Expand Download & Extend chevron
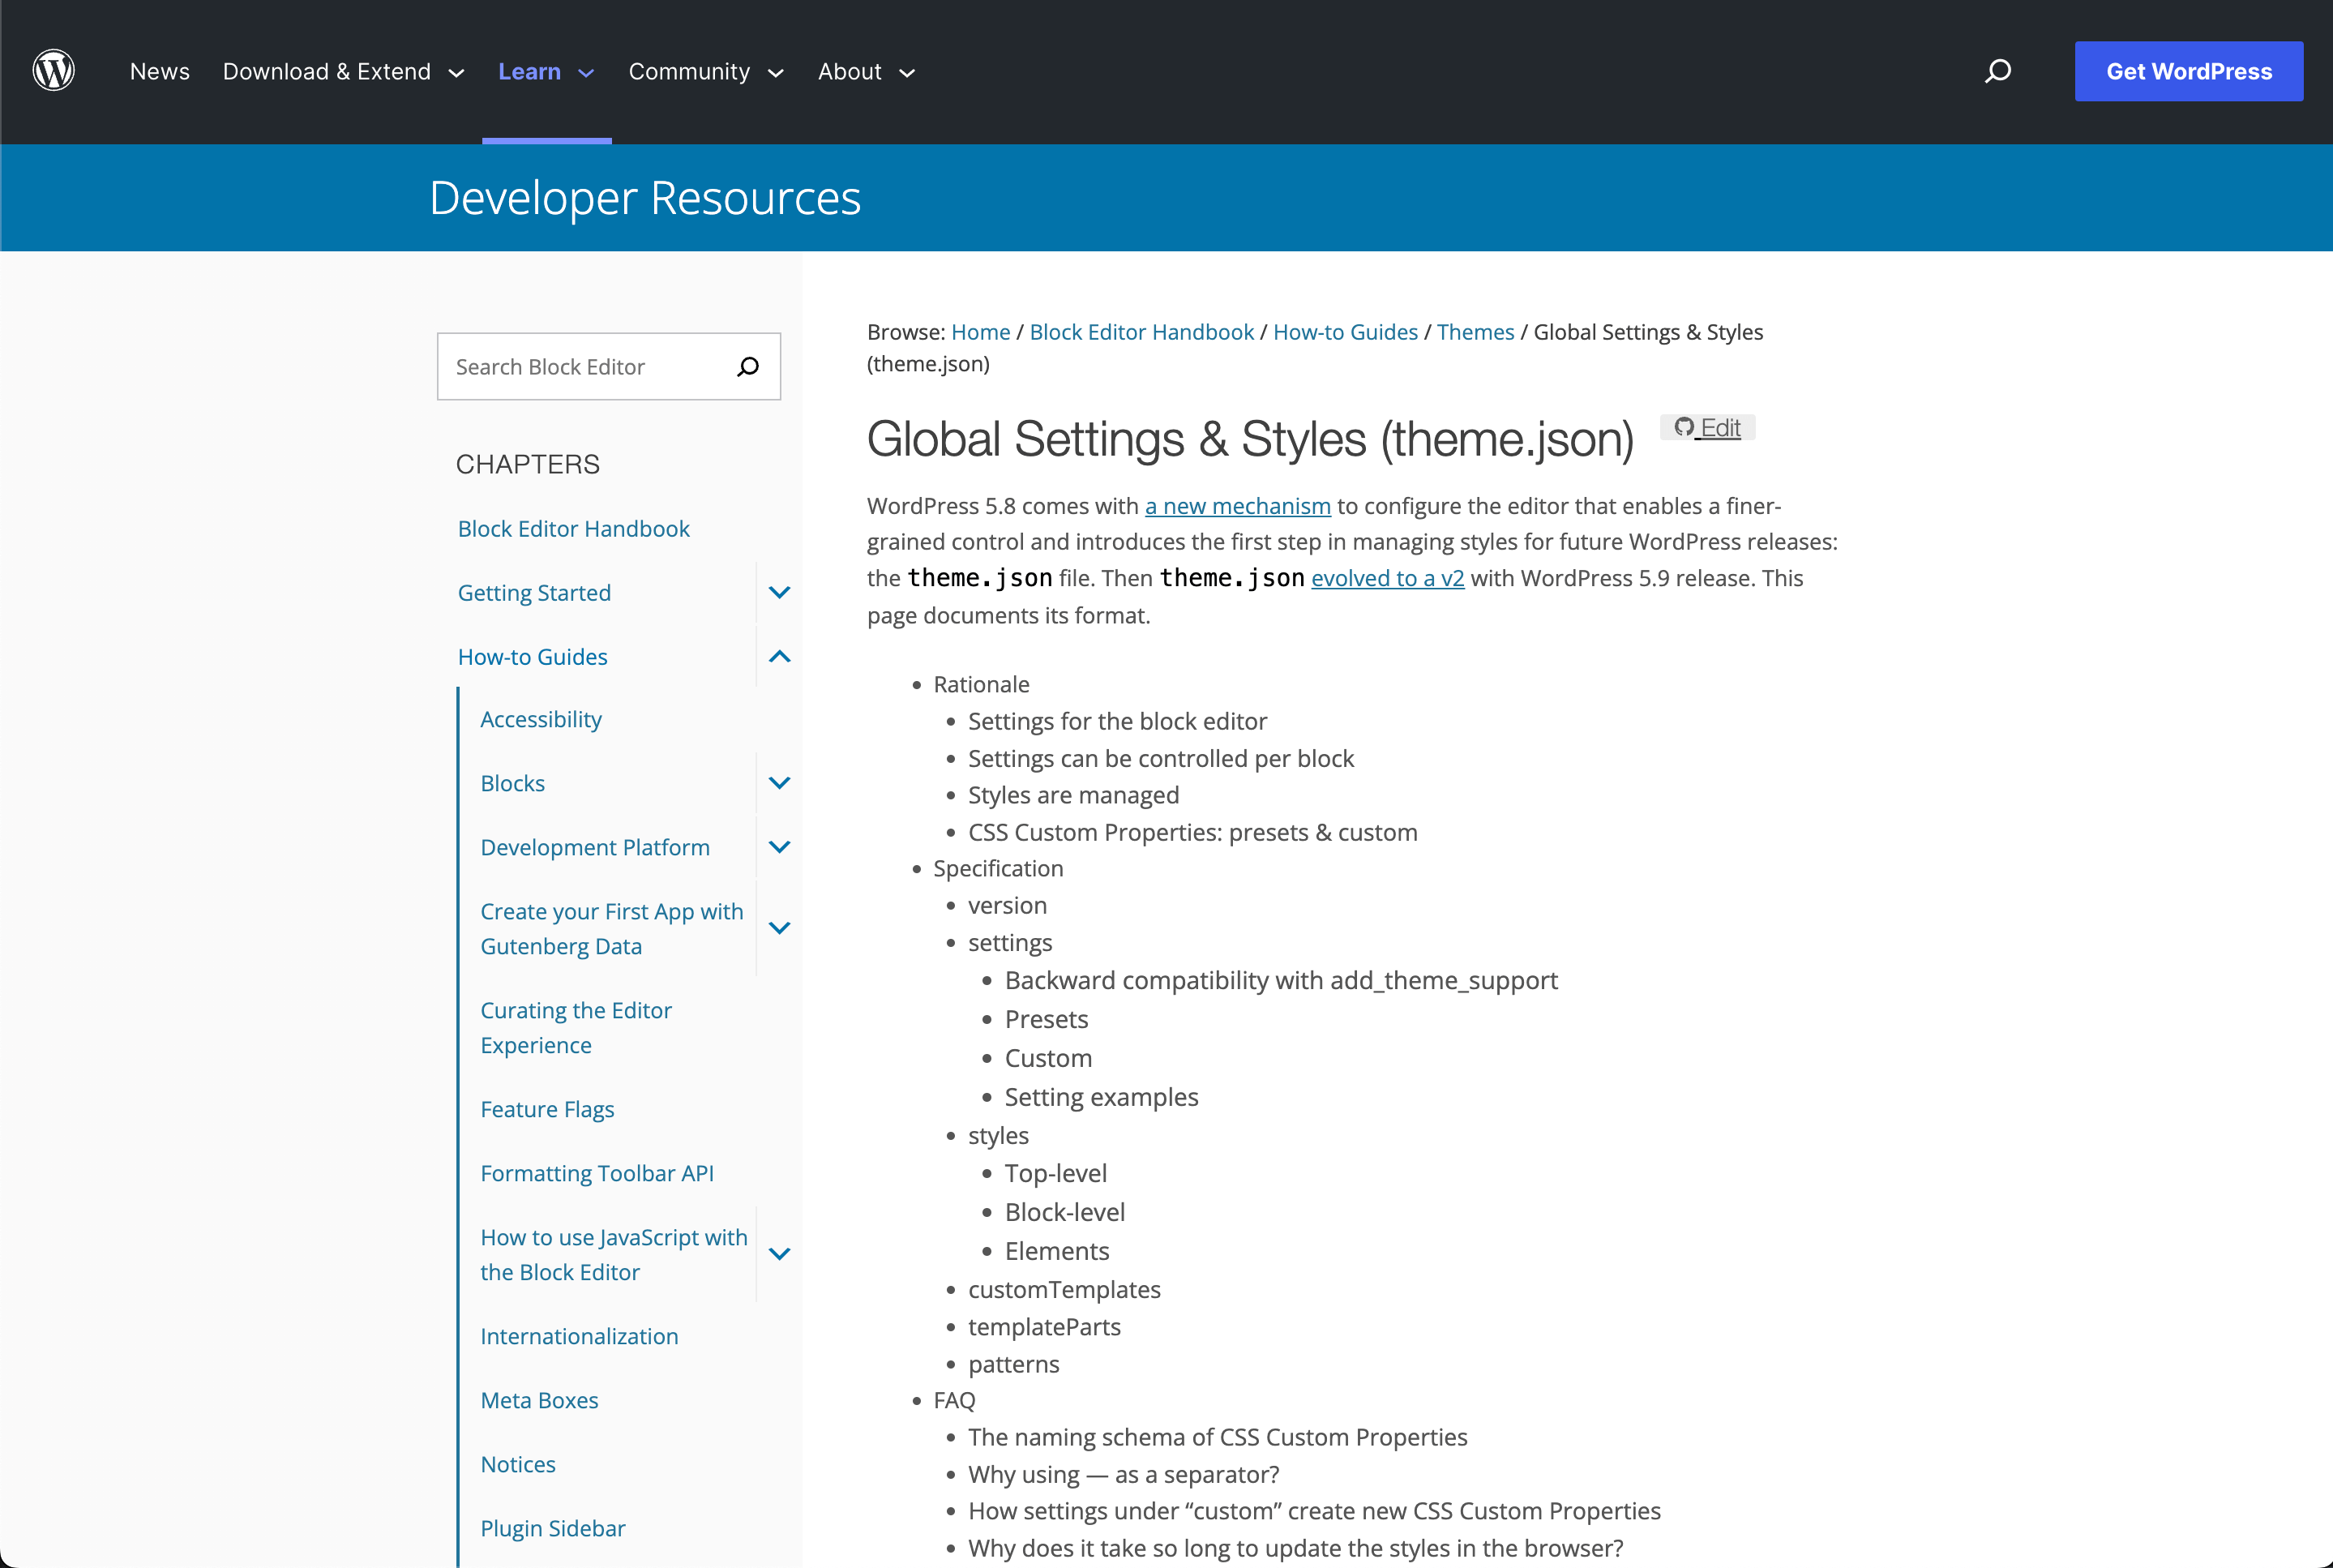 [457, 73]
